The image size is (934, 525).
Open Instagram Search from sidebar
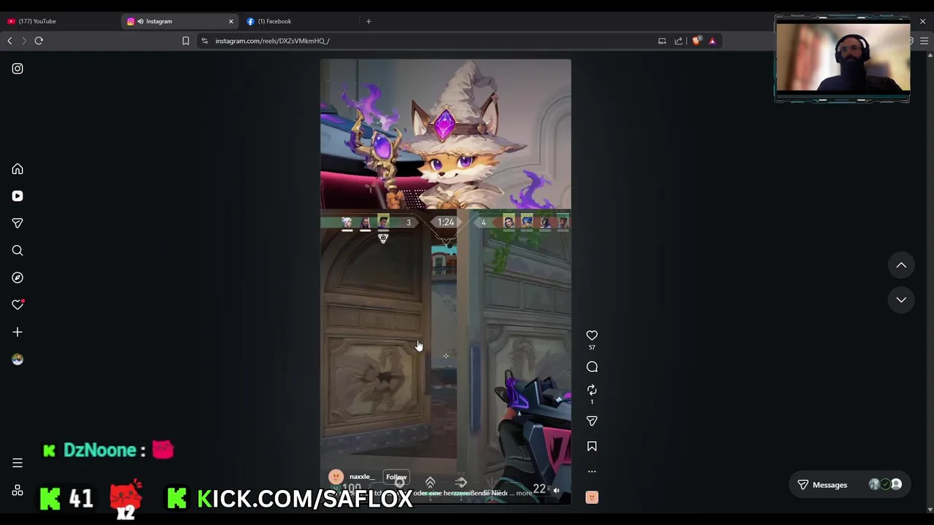point(18,251)
